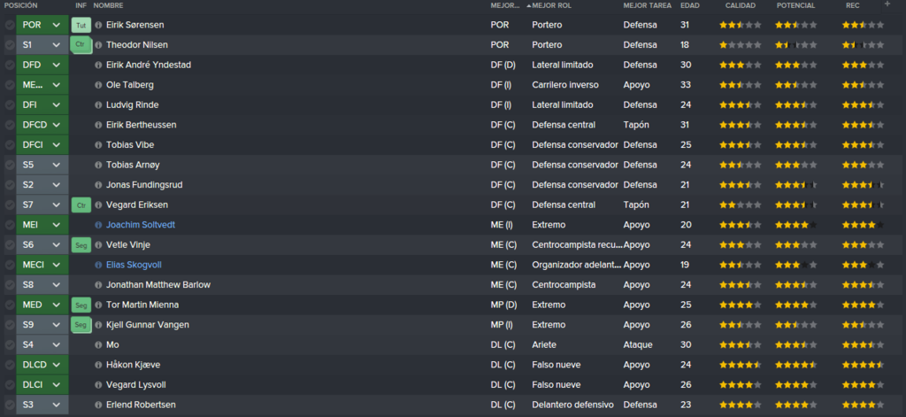Open Joachim Soltvedt player profile link

[141, 225]
